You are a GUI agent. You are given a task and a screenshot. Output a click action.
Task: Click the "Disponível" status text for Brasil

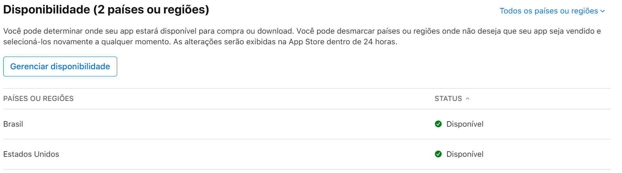[x=465, y=124]
